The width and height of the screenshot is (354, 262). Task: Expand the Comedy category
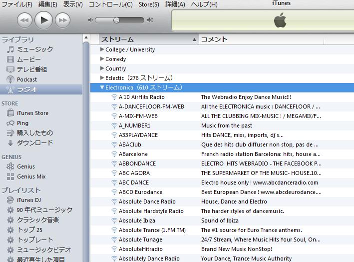point(102,59)
